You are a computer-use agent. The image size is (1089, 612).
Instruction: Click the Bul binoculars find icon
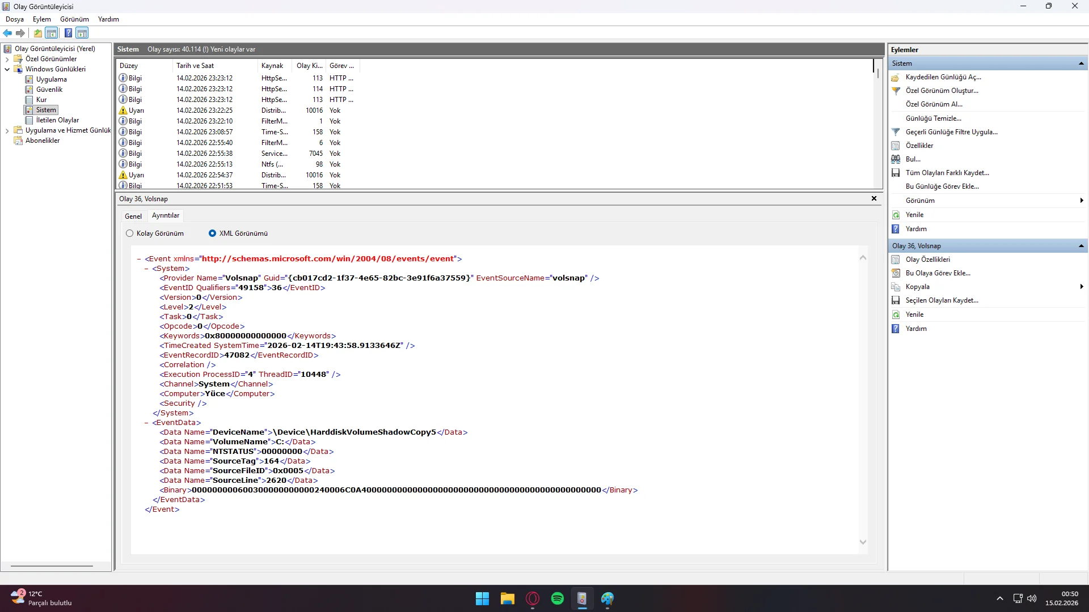(x=896, y=159)
